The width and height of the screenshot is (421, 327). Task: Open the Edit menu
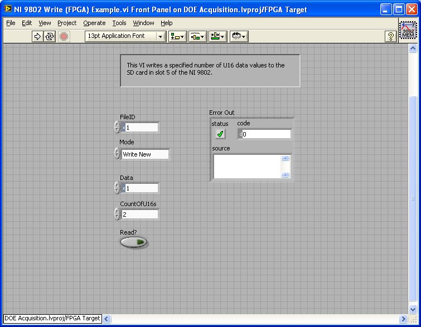pos(27,23)
